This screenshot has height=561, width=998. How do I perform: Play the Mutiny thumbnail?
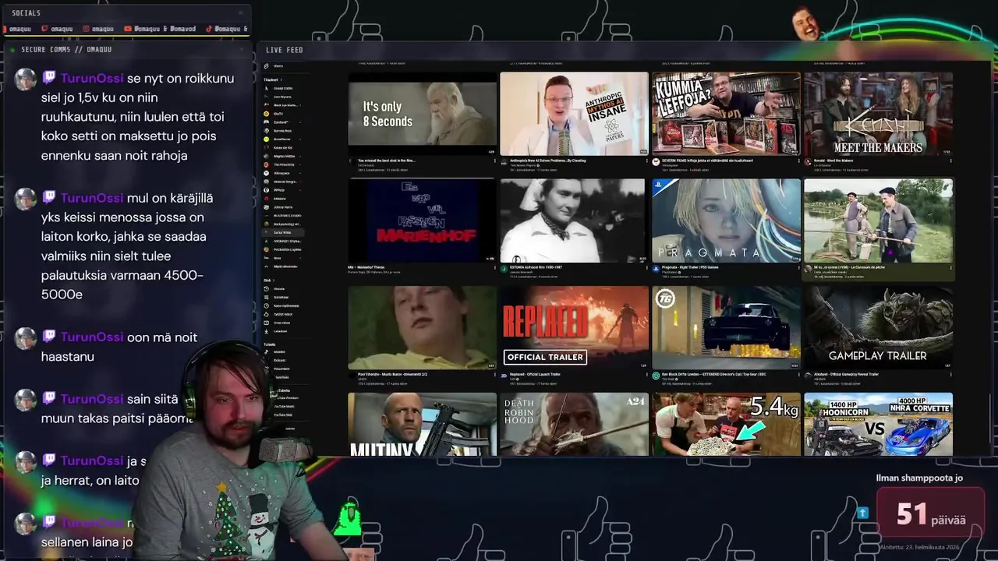click(x=422, y=424)
